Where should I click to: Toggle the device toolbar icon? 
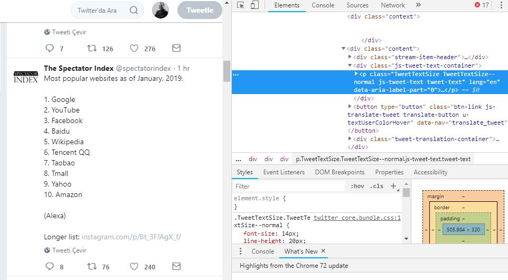[x=255, y=5]
